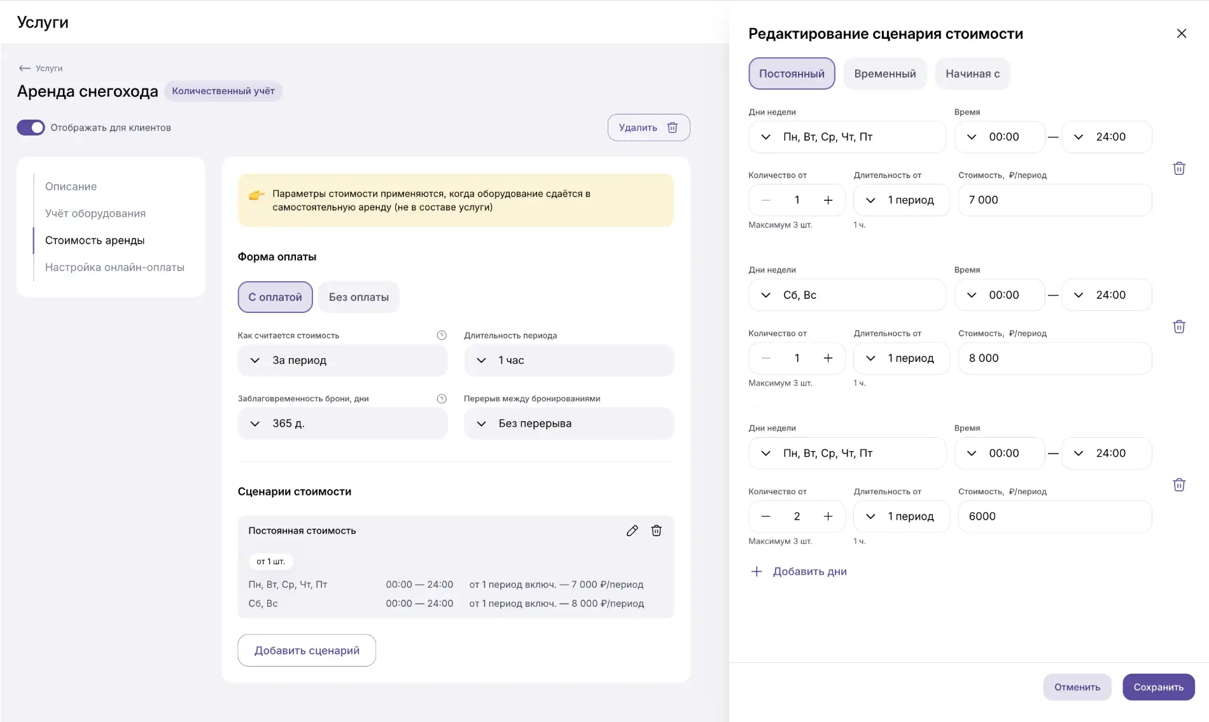
Task: Open the Перерыв между бронированиями dropdown
Action: pyautogui.click(x=569, y=424)
